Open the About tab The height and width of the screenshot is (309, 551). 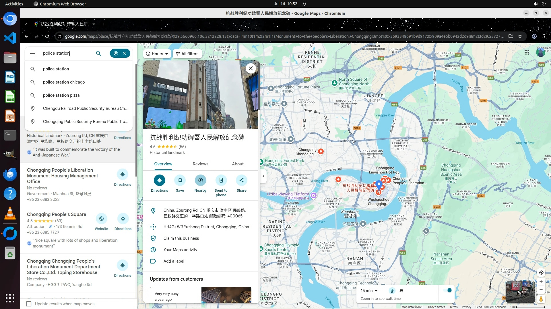tap(238, 164)
